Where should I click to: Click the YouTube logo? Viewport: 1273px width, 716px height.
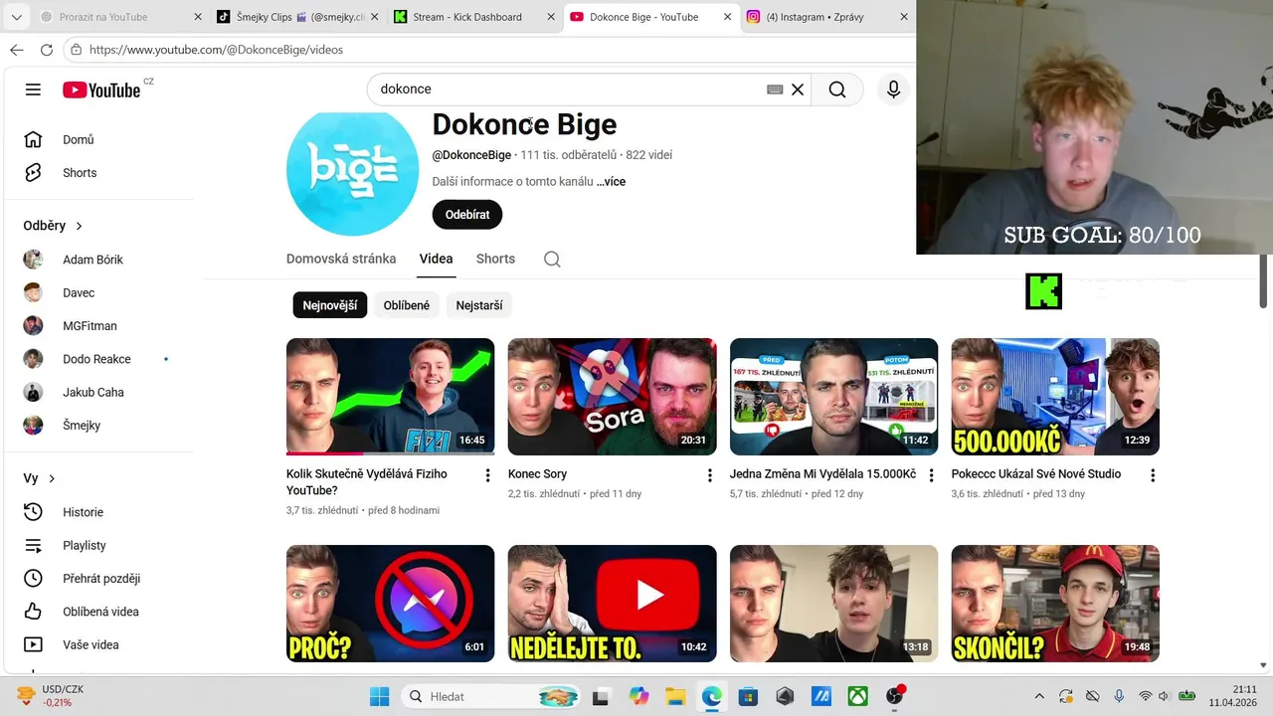click(x=101, y=89)
